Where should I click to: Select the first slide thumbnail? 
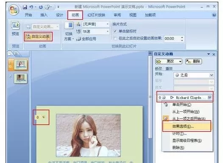coord(21,64)
